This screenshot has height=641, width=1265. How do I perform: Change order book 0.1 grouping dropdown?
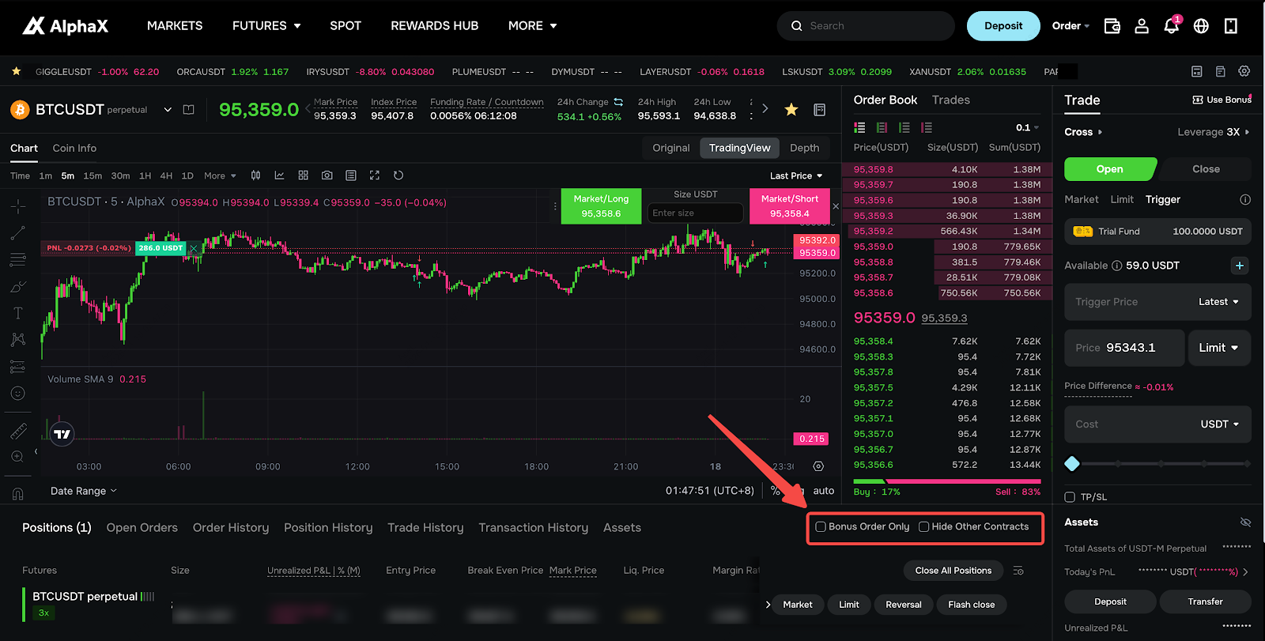[1028, 127]
